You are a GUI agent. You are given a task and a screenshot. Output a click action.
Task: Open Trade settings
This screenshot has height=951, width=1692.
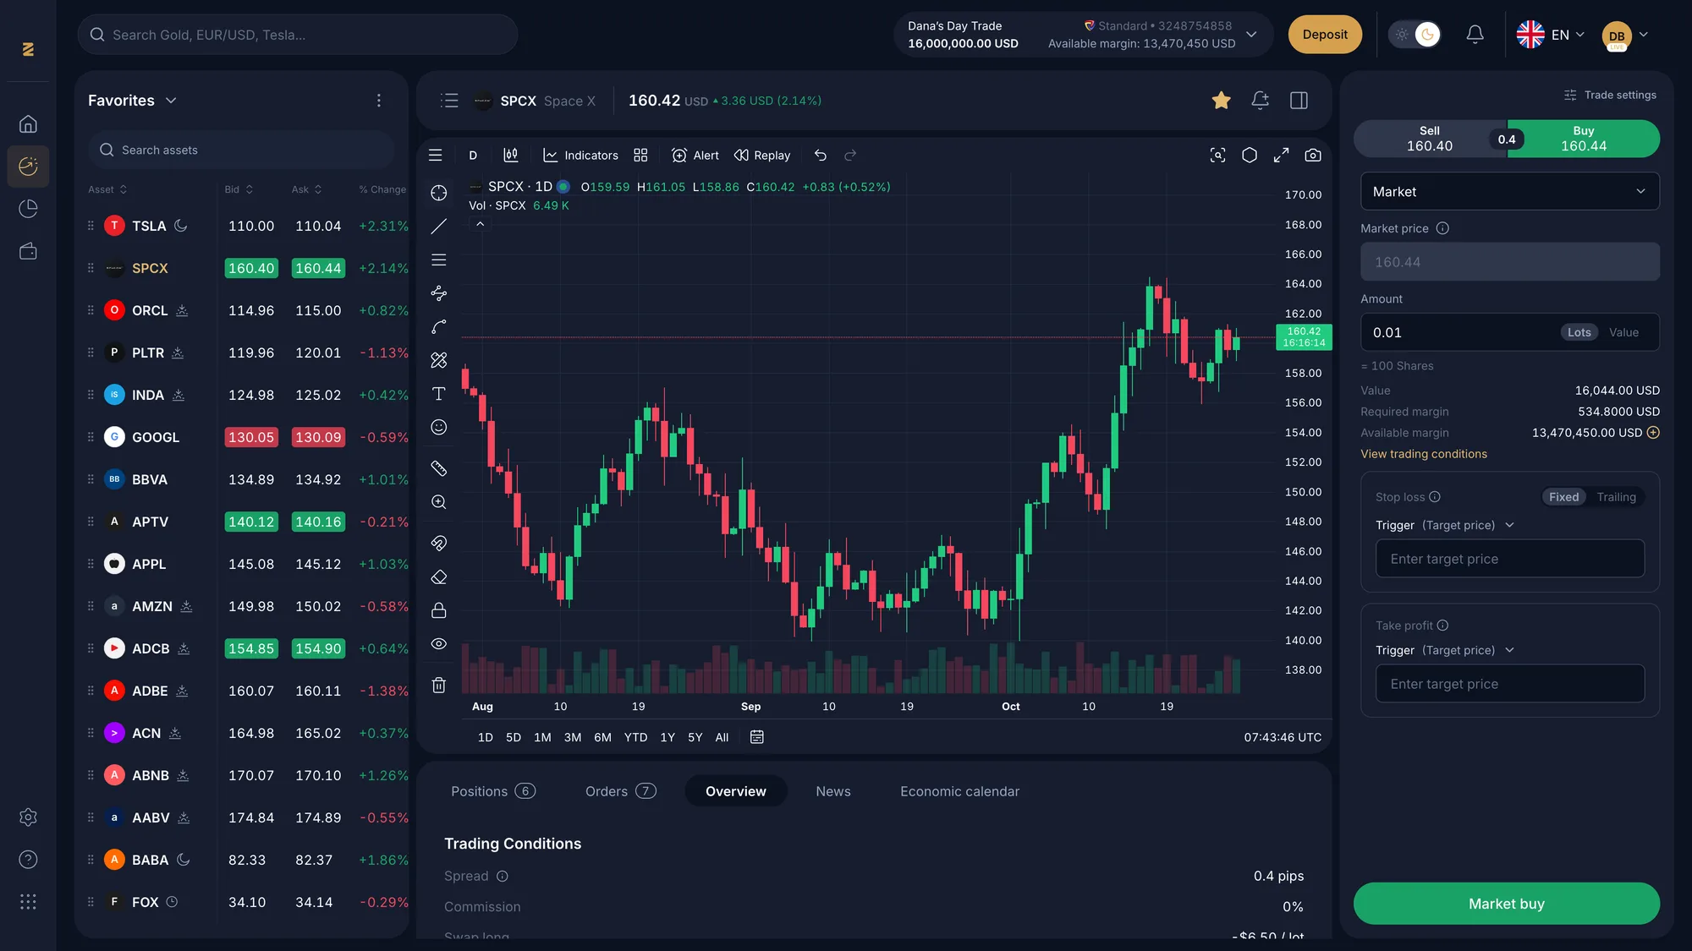tap(1610, 96)
